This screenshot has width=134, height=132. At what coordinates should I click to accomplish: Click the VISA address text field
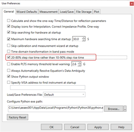47,88
